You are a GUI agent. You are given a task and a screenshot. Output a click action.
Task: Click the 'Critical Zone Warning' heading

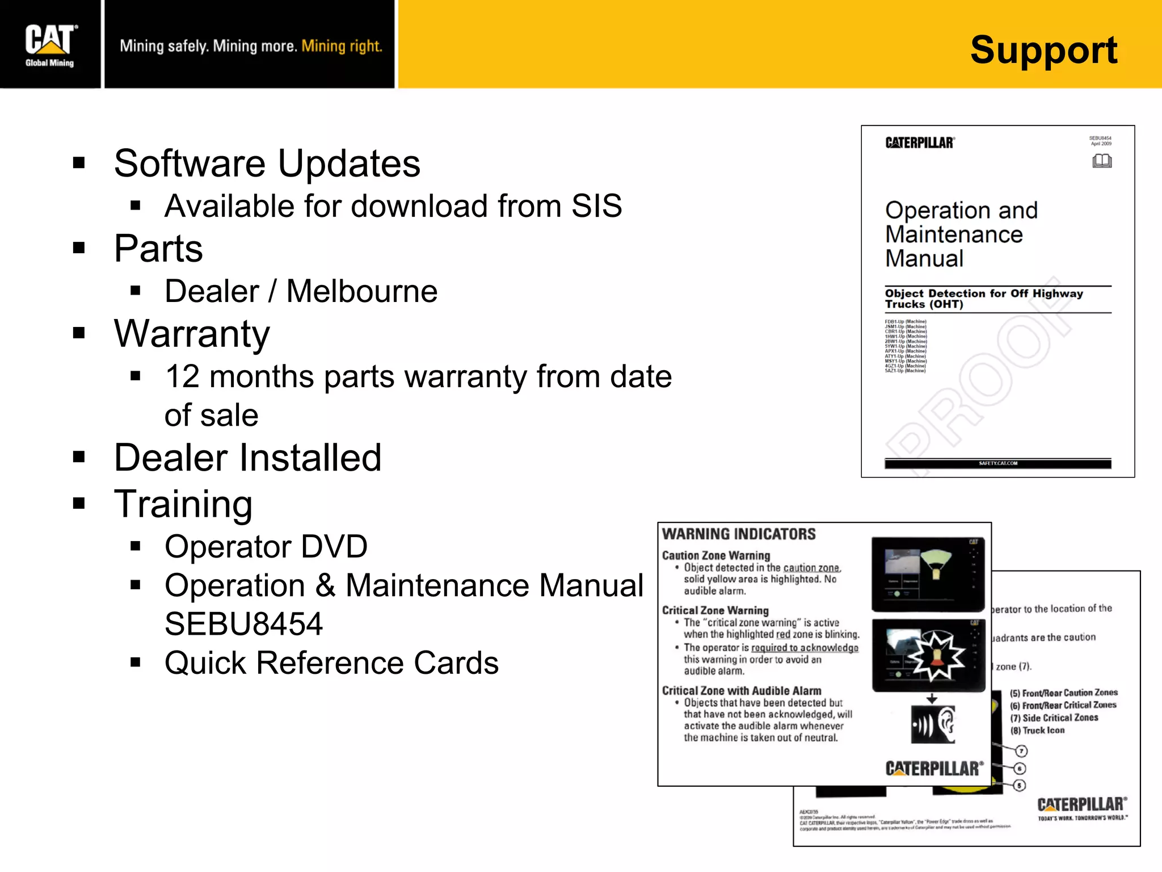click(x=715, y=610)
